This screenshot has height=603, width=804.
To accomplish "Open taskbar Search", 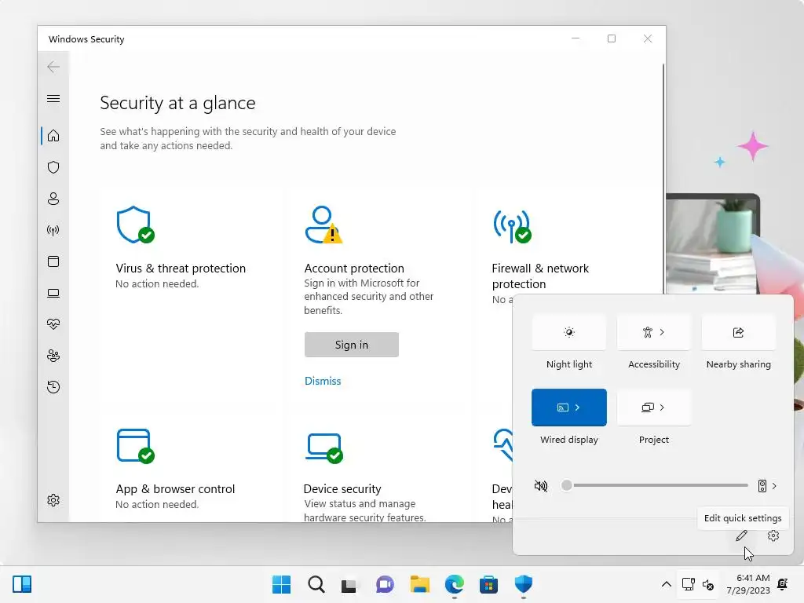I will (316, 584).
